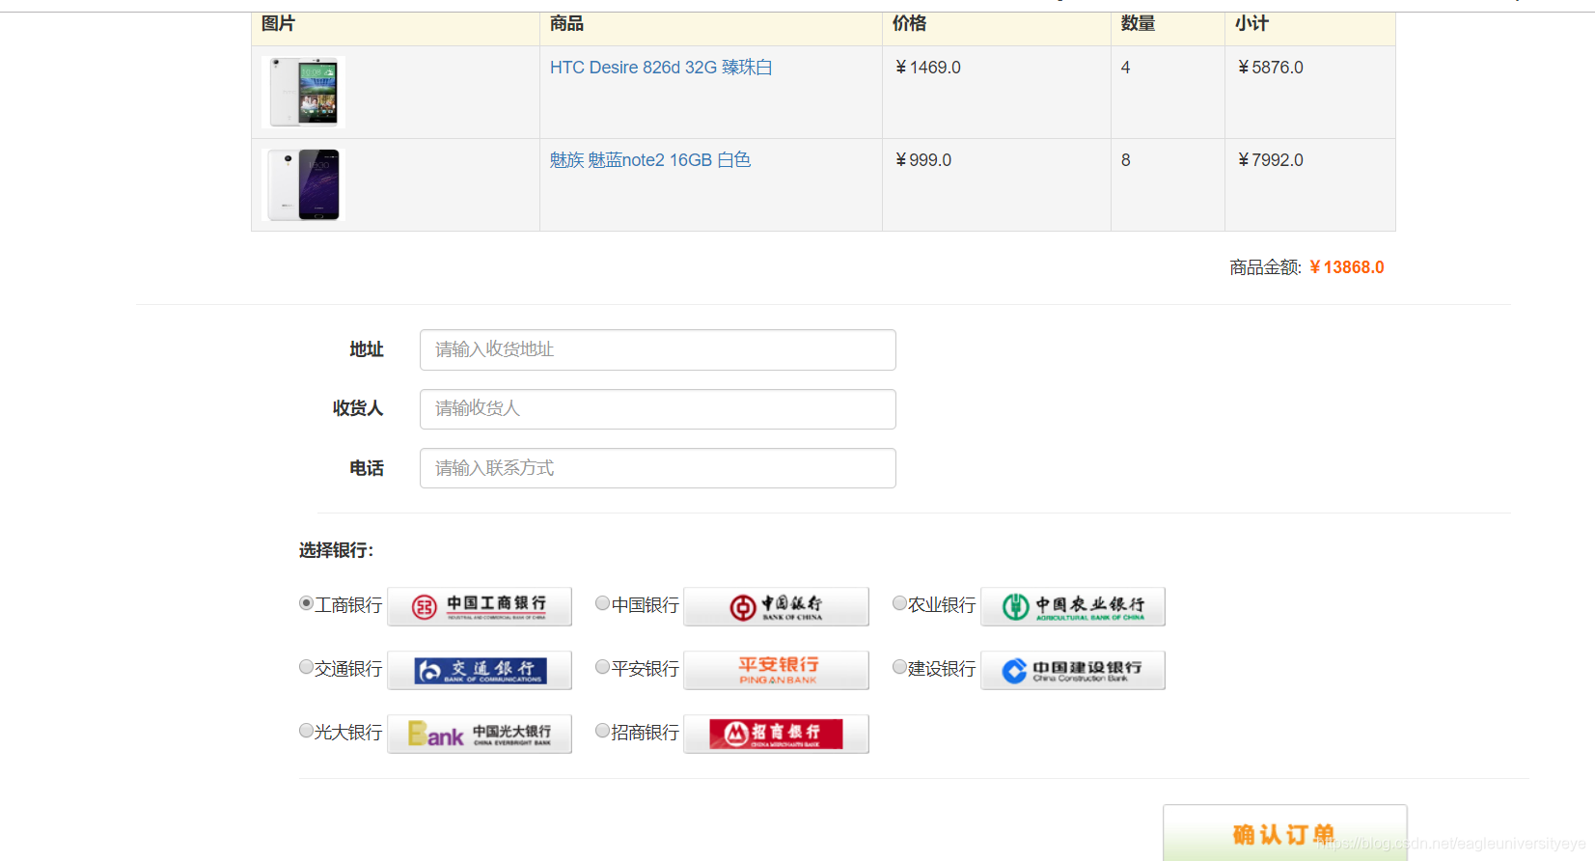Select the 平安银行 radio button

603,667
